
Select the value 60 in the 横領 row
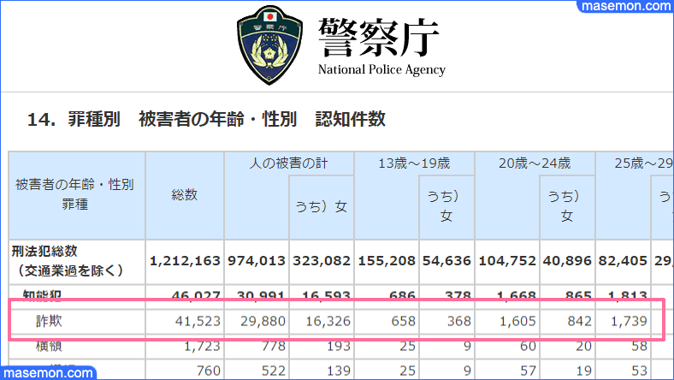[528, 346]
